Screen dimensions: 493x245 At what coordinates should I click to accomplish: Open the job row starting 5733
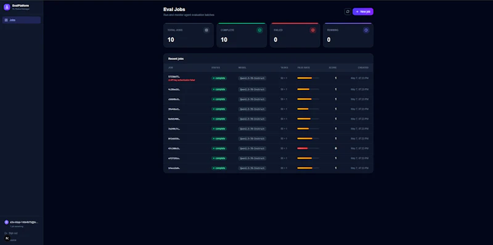[x=268, y=78]
